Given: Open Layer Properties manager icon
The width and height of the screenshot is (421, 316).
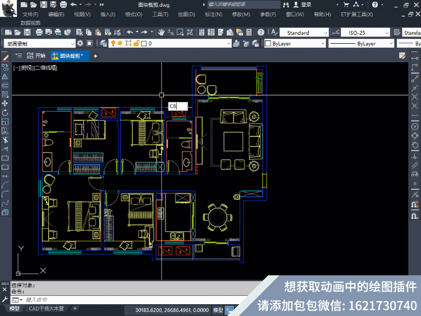Looking at the screenshot, I should 103,43.
